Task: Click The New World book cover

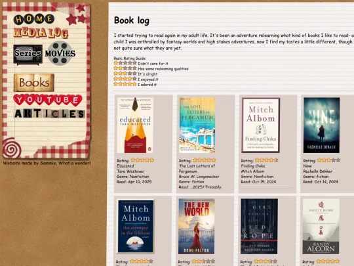Action: (197, 226)
